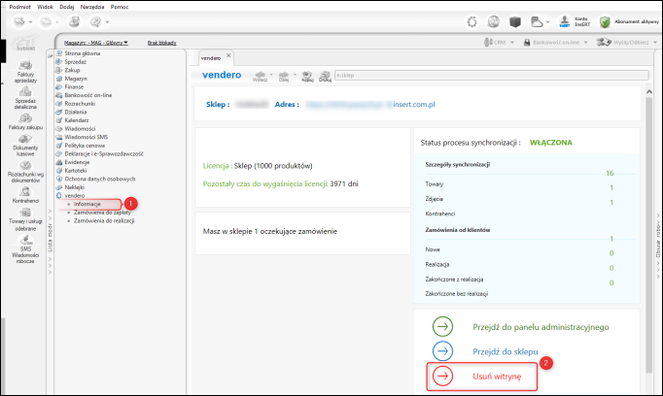
Task: Open Deklaracje i e-Sprawozdawczość tree item
Action: point(104,153)
